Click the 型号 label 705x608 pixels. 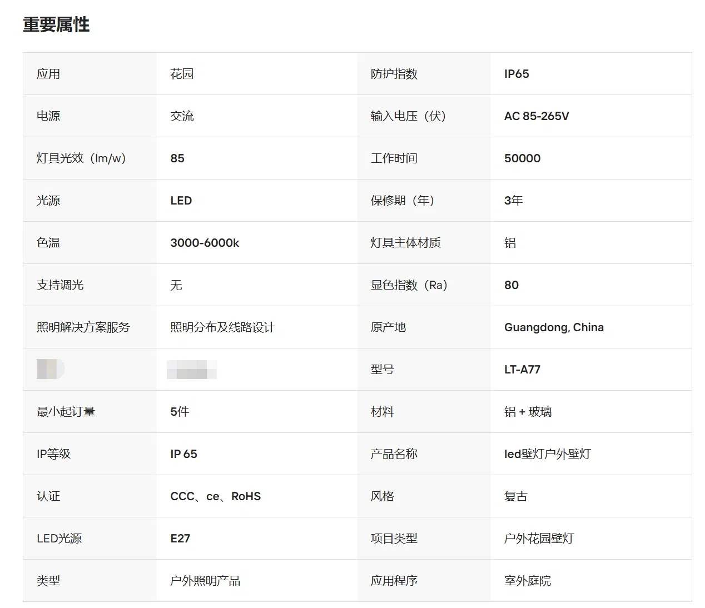[x=383, y=370]
